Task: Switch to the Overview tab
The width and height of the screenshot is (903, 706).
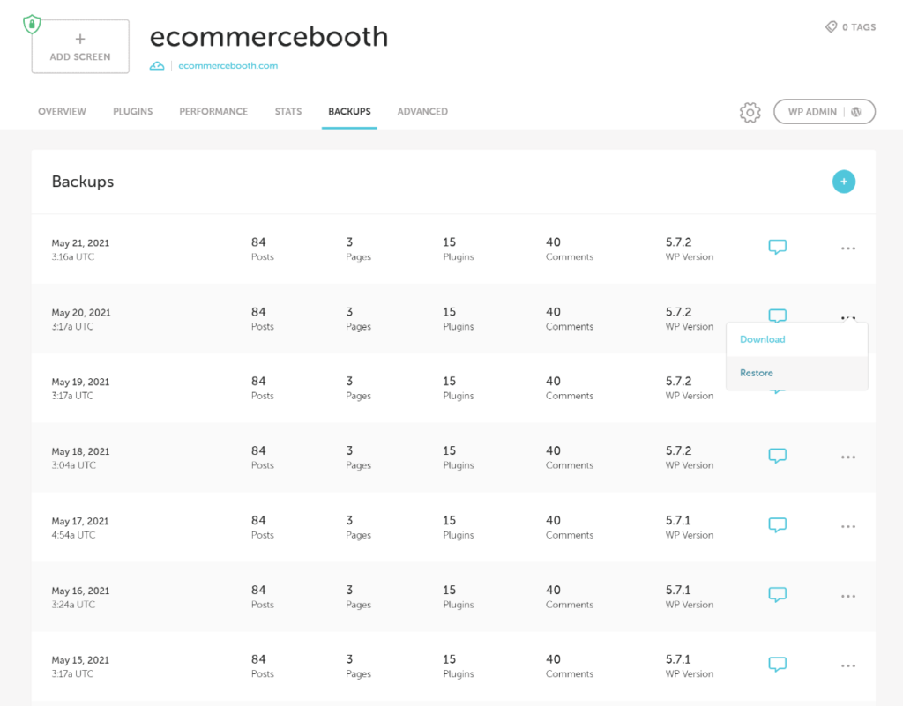Action: click(63, 112)
